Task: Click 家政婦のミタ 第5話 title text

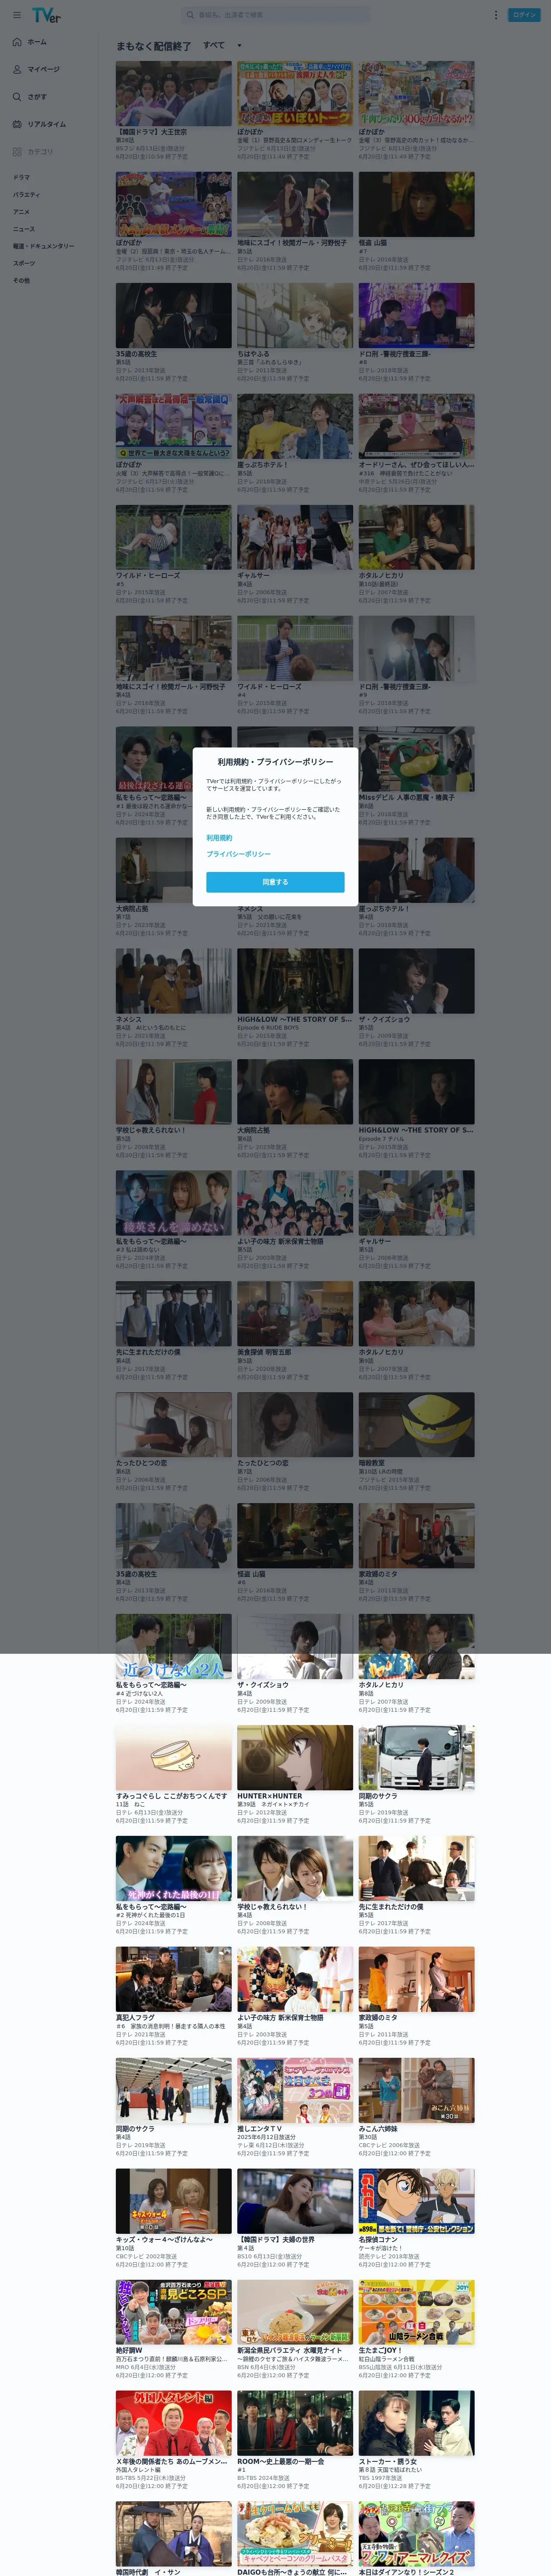Action: tap(378, 2017)
